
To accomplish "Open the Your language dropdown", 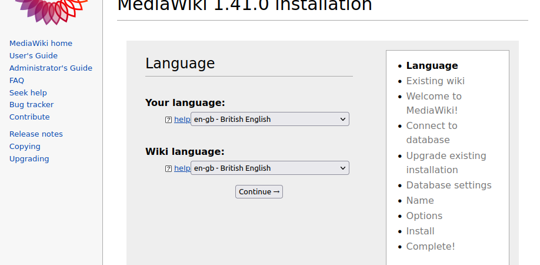I will [x=269, y=119].
